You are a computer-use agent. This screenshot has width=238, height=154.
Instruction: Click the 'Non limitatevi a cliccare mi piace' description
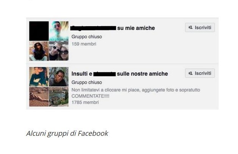coord(136,93)
